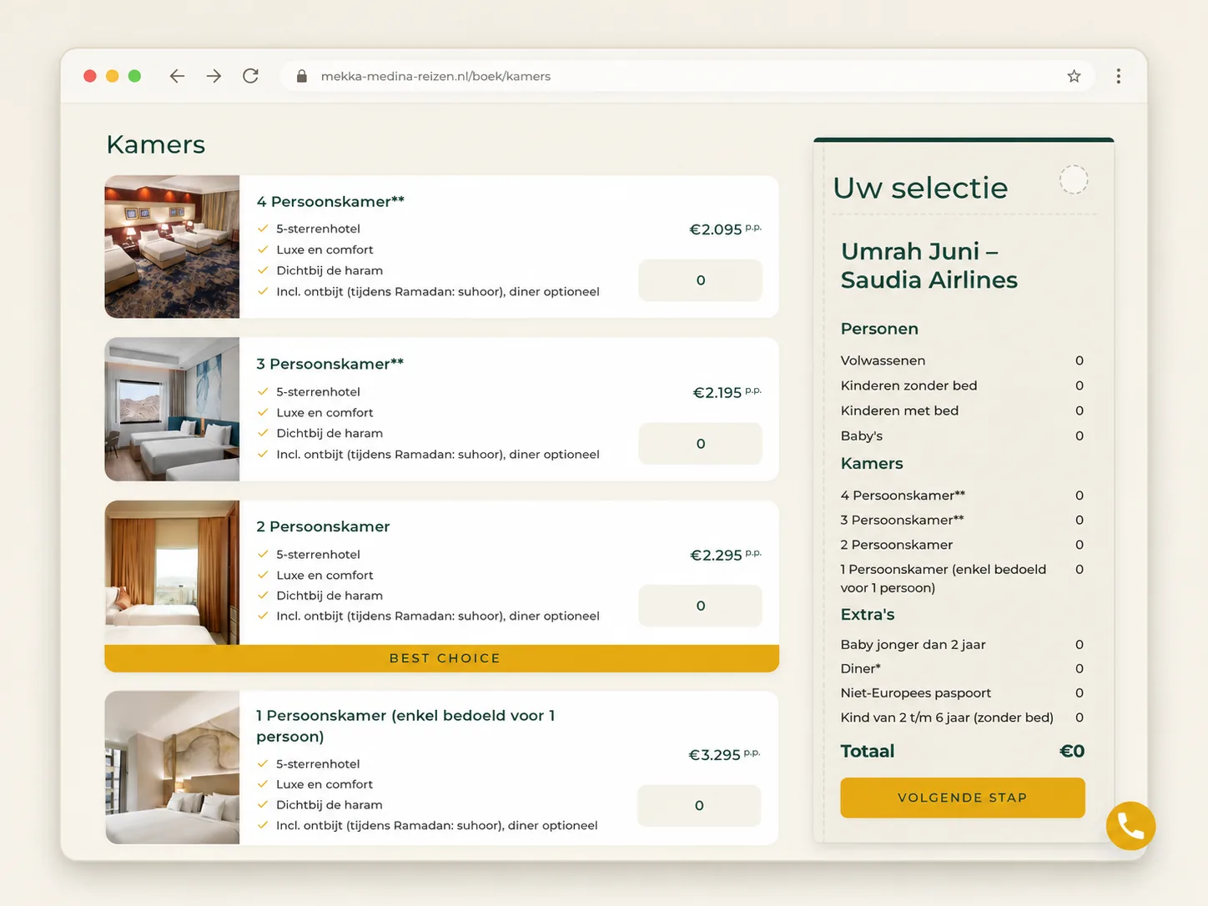The image size is (1208, 906).
Task: Click the 4 Persoonskamer** card title
Action: (x=330, y=201)
